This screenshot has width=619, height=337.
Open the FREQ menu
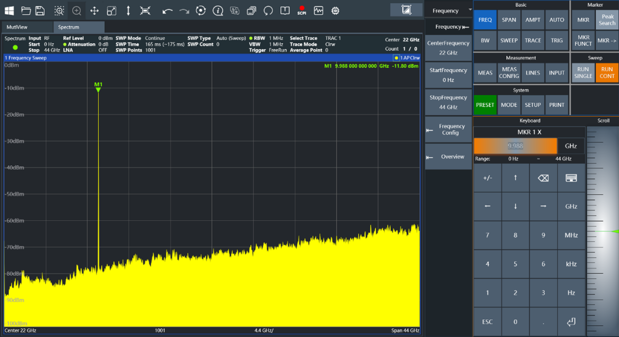tap(485, 20)
